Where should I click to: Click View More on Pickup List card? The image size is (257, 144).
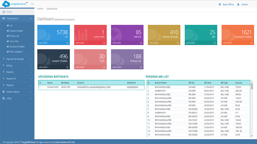[x=117, y=67]
